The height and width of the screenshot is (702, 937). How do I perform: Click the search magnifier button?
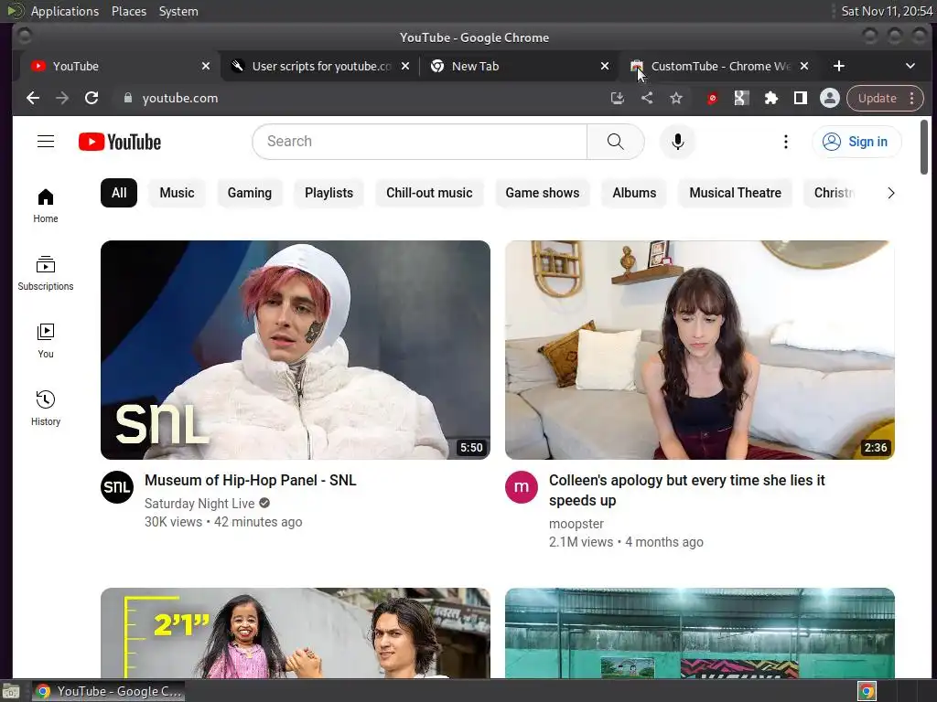[x=616, y=142]
